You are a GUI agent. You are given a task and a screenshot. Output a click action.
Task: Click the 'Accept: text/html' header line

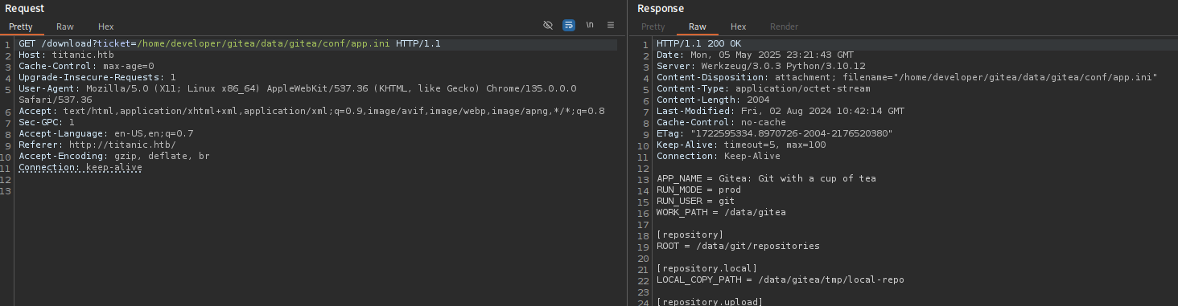click(311, 111)
